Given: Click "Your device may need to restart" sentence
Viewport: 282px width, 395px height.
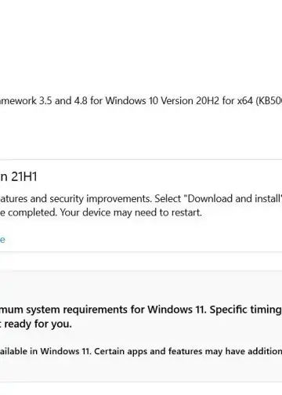Looking at the screenshot, I should [131, 212].
